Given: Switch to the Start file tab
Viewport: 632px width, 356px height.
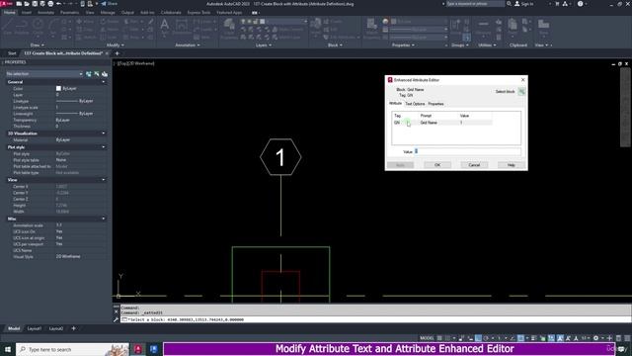Looking at the screenshot, I should click(12, 53).
